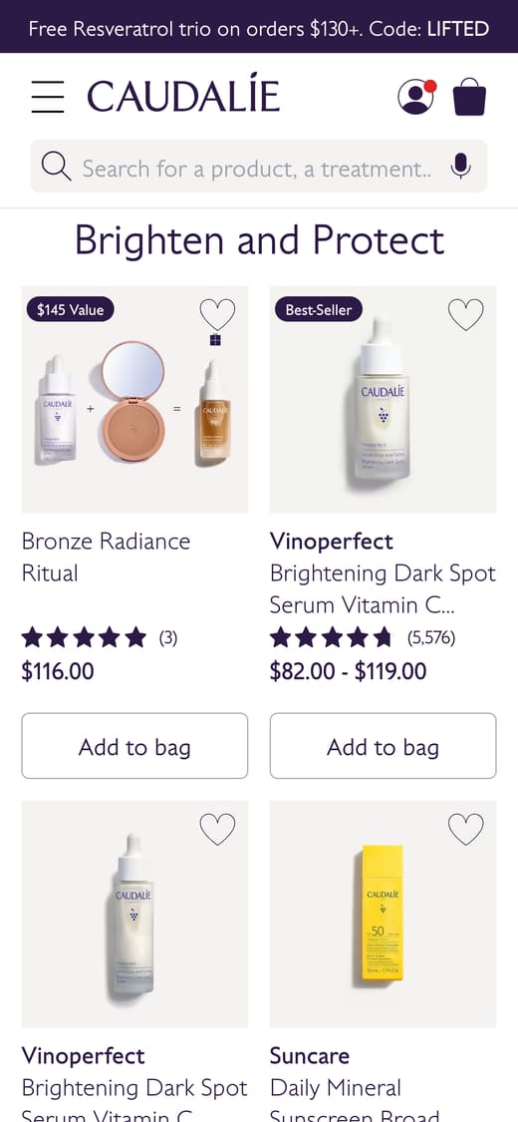Open the yellow Suncare sunscreen image
Viewport: 518px width, 1122px height.
click(383, 914)
